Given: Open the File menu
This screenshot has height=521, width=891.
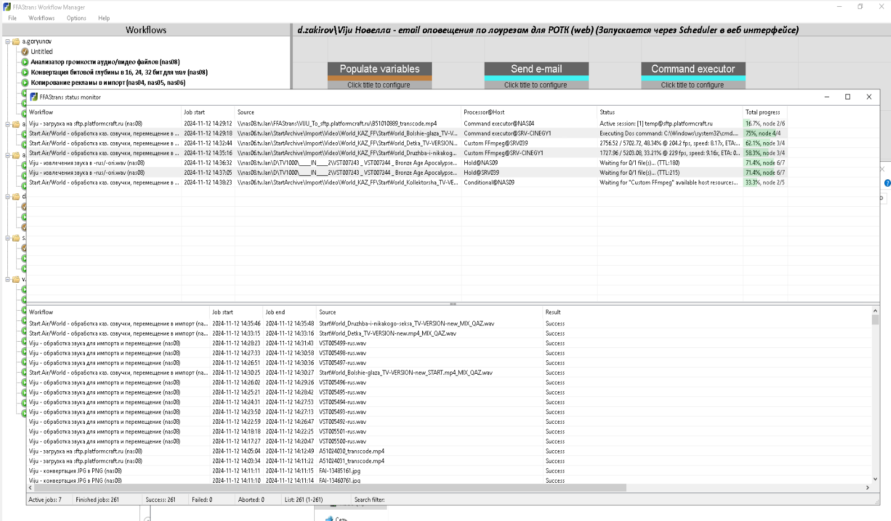Looking at the screenshot, I should (12, 18).
